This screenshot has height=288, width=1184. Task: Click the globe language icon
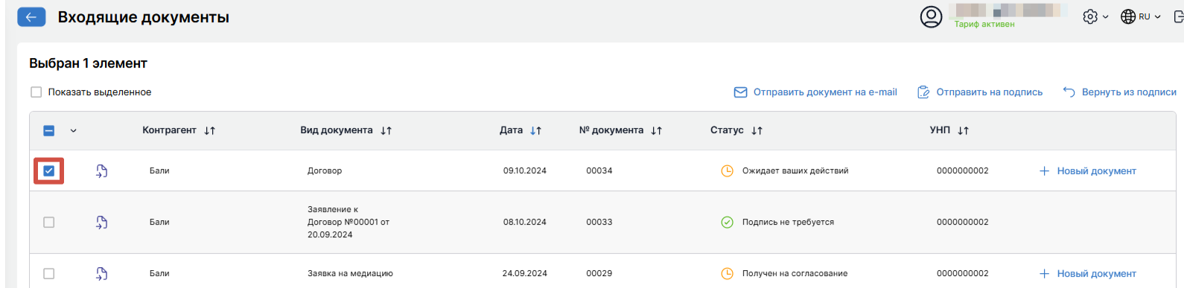click(x=1128, y=16)
